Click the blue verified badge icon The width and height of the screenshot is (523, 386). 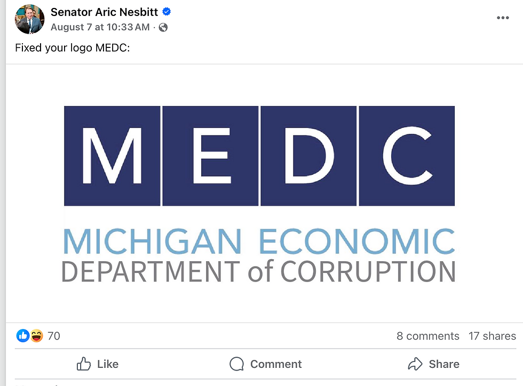[x=167, y=12]
